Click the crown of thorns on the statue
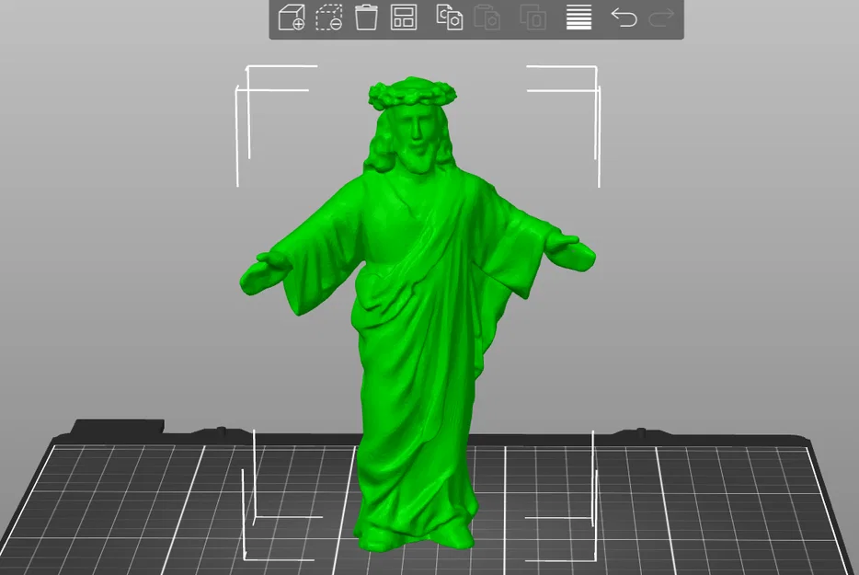Screen dimensions: 859x575 tap(412, 92)
